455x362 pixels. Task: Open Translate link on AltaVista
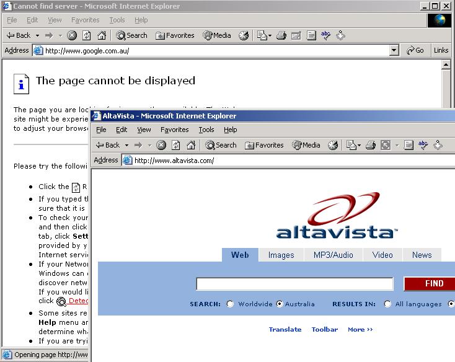point(285,330)
